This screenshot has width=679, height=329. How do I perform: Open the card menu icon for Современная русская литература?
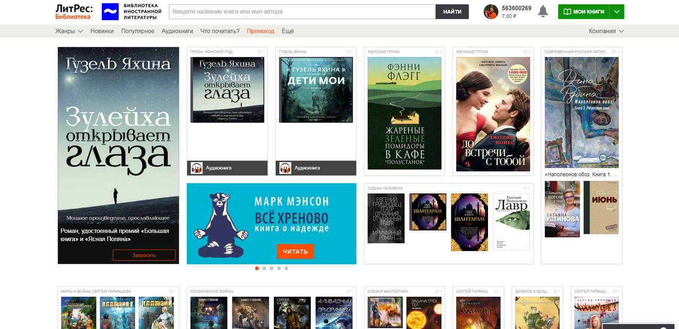[x=615, y=51]
